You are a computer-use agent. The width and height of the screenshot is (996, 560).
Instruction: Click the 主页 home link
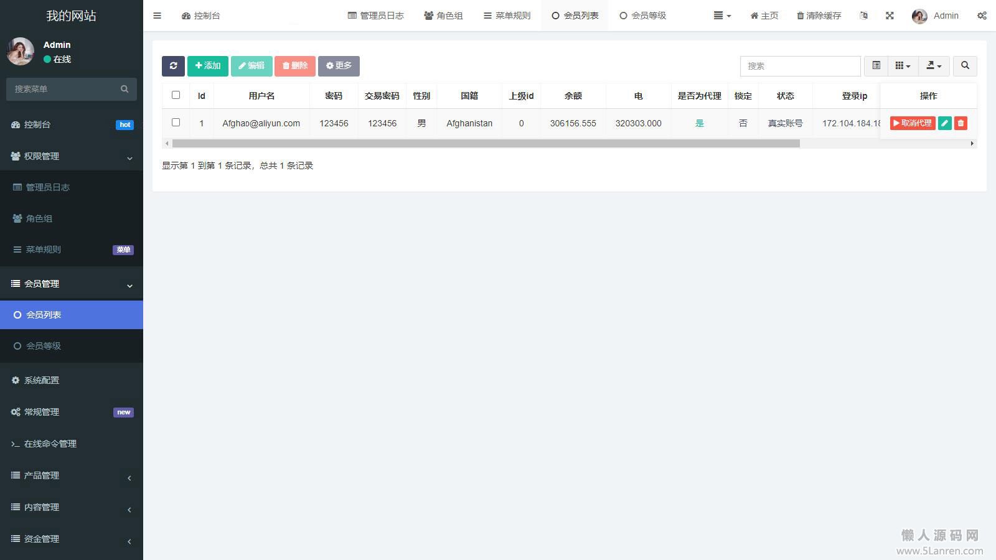(x=764, y=16)
